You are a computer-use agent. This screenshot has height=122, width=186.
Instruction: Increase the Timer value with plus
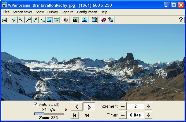[148, 115]
